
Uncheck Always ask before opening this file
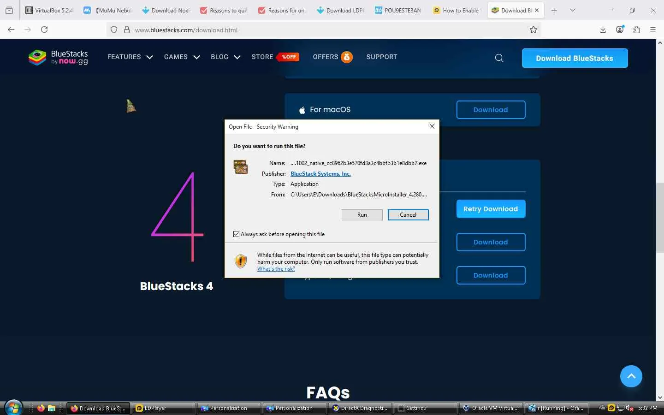click(x=237, y=234)
